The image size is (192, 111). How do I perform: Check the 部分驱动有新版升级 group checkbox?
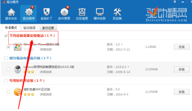pyautogui.click(x=6, y=58)
